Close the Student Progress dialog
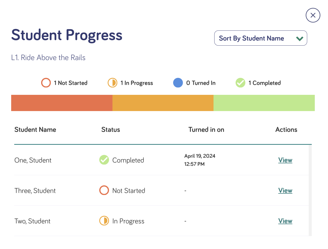The image size is (328, 249). click(313, 15)
